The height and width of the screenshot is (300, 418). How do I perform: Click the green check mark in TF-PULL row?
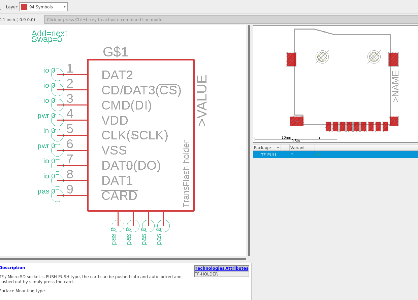tap(318, 155)
